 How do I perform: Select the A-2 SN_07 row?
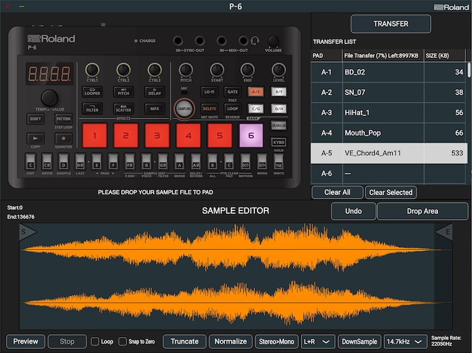pos(389,93)
